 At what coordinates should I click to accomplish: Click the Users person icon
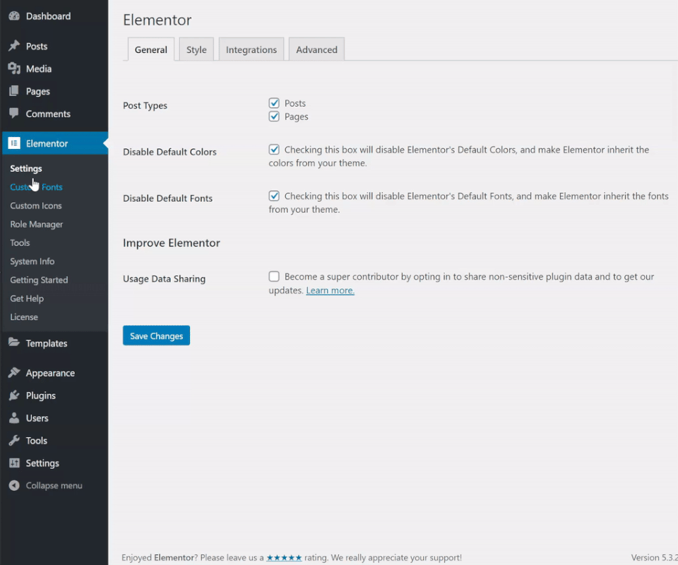point(14,417)
